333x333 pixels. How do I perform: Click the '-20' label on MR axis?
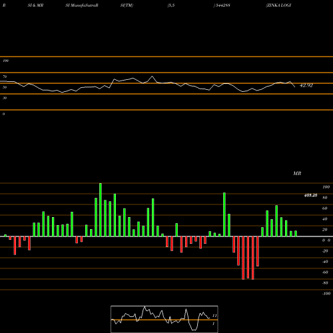[325, 251]
